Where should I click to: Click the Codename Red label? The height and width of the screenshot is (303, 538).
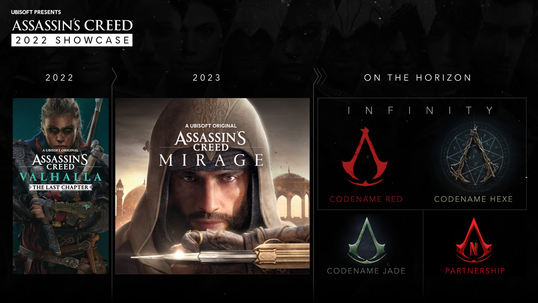click(x=366, y=199)
